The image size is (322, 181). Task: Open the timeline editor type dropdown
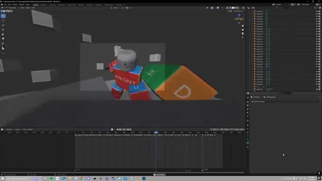(2, 129)
